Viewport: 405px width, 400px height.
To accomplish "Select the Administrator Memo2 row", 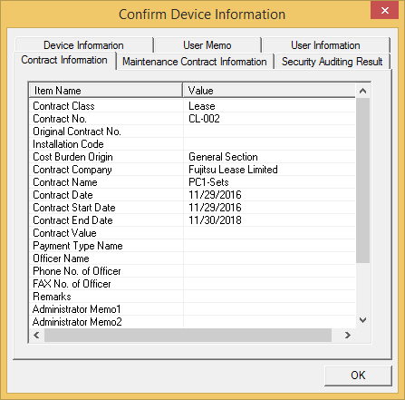I will tap(192, 322).
